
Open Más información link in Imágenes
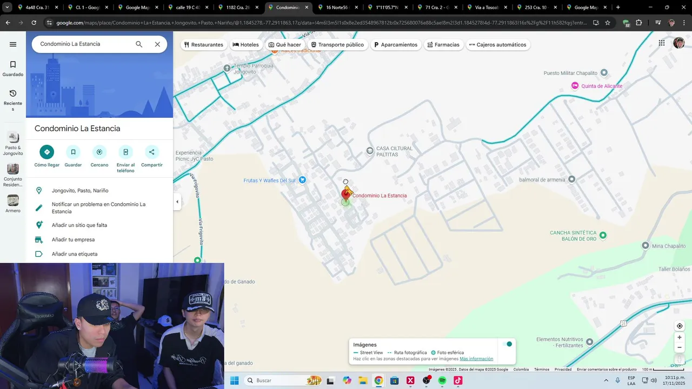(476, 359)
